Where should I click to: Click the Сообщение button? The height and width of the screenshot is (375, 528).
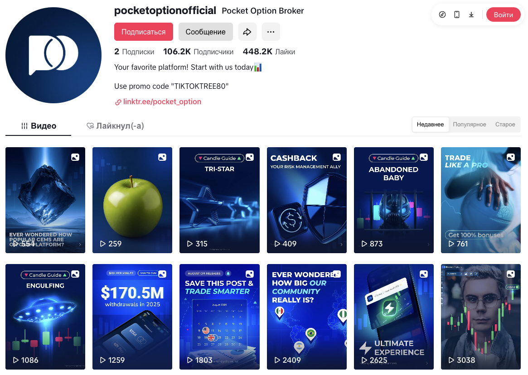coord(205,32)
